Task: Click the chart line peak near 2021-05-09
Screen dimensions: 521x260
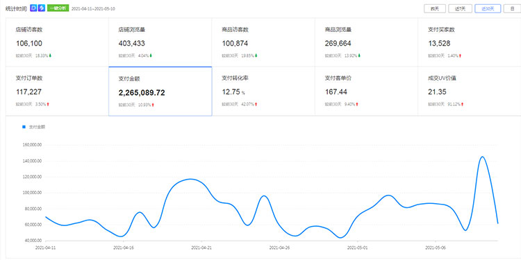Action: [482, 157]
